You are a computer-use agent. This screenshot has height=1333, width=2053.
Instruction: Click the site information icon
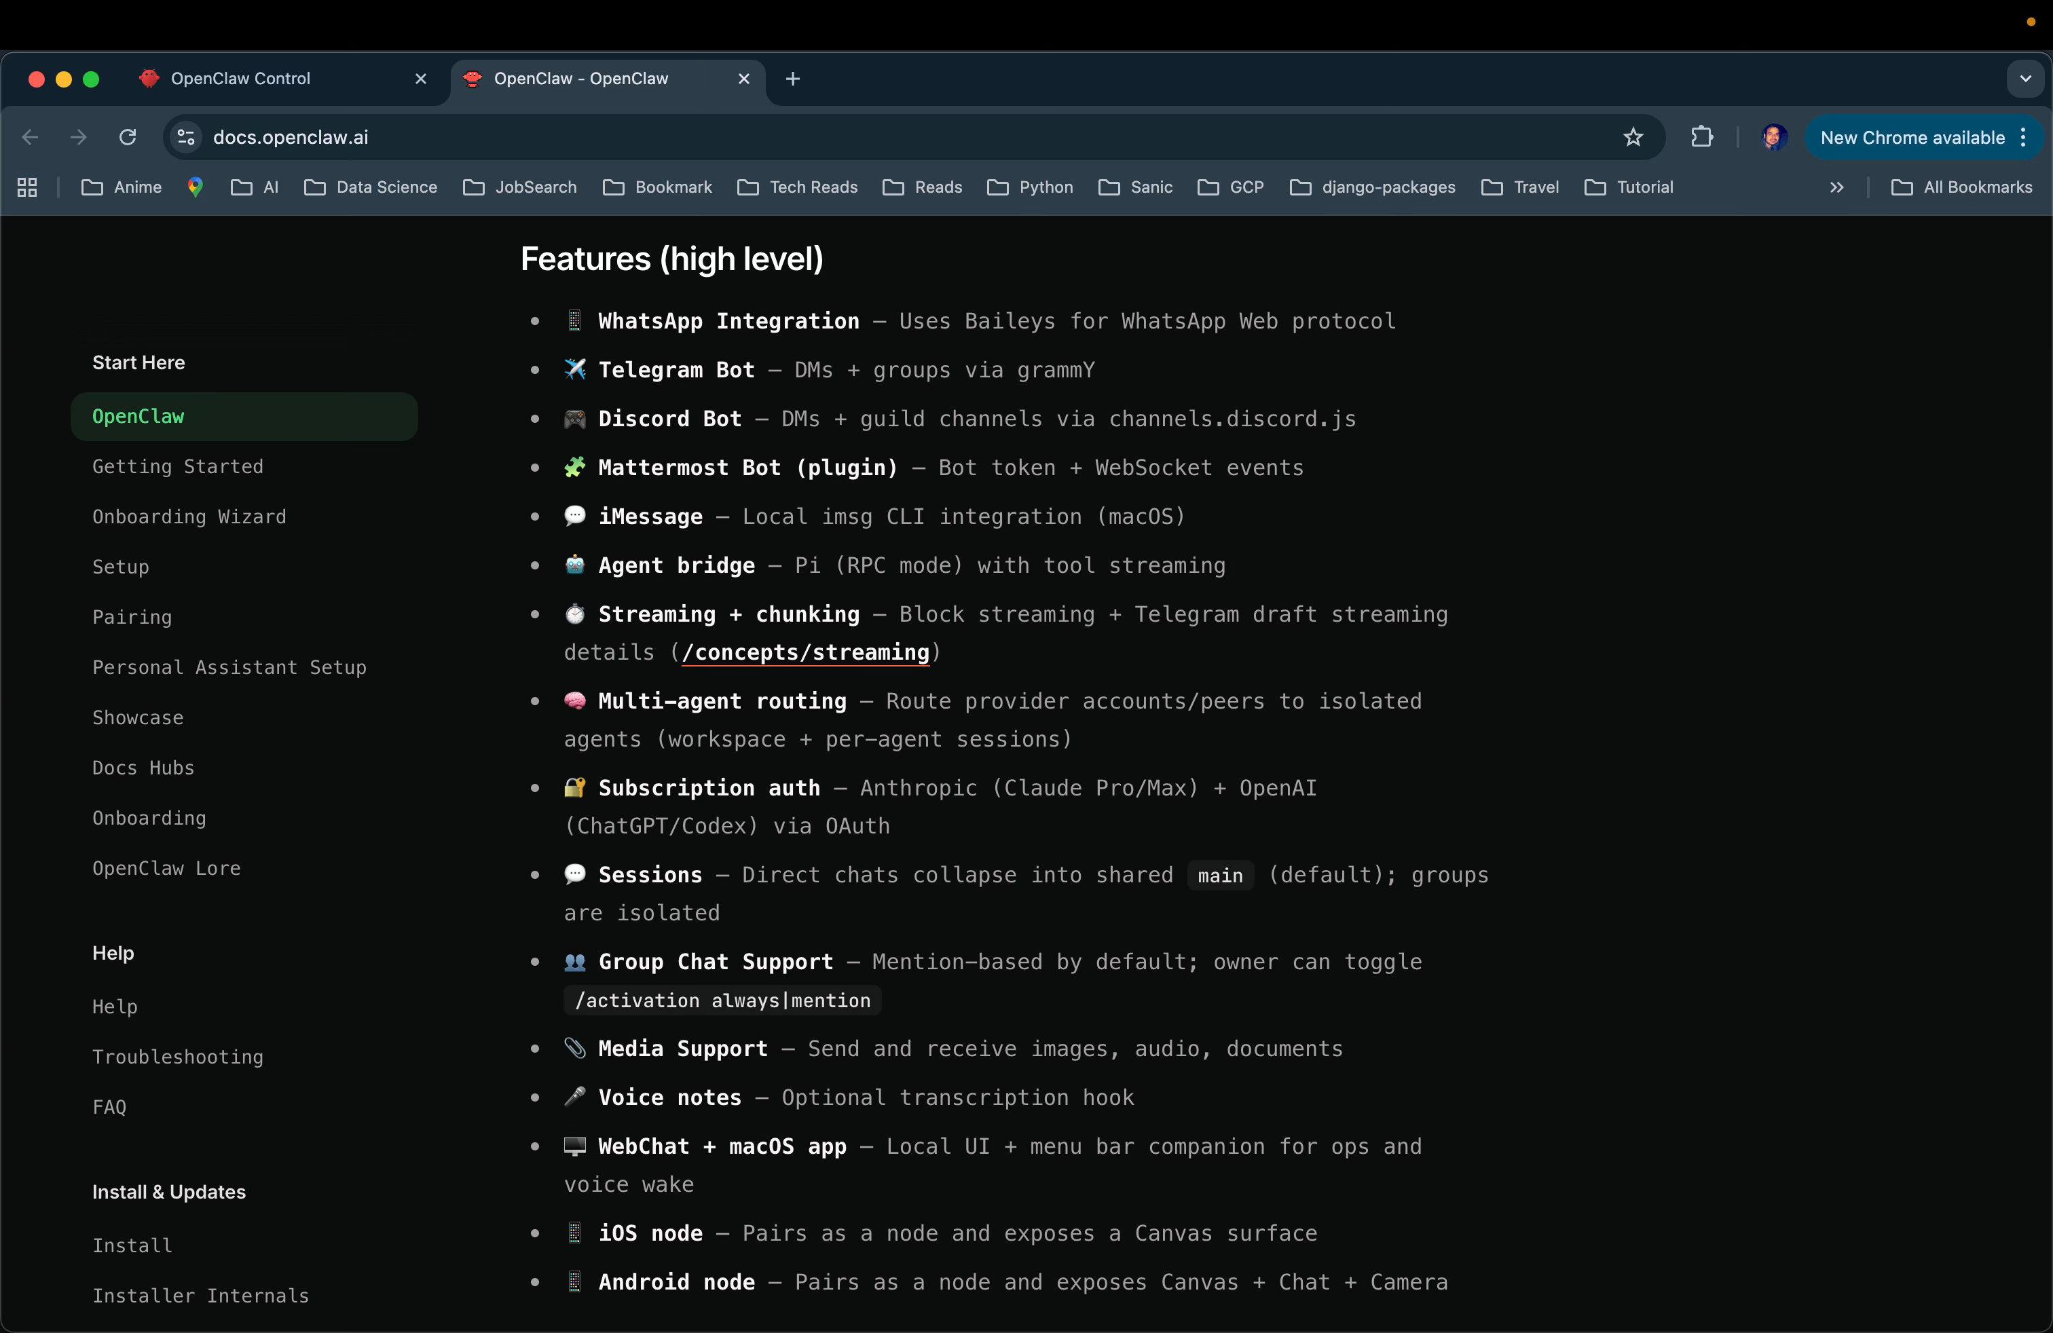point(185,137)
